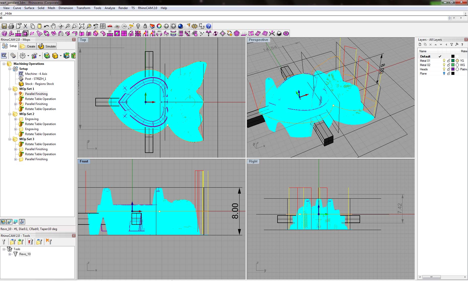Click the Save file icon
Screen dimensions: 468x281
[x=4, y=26]
